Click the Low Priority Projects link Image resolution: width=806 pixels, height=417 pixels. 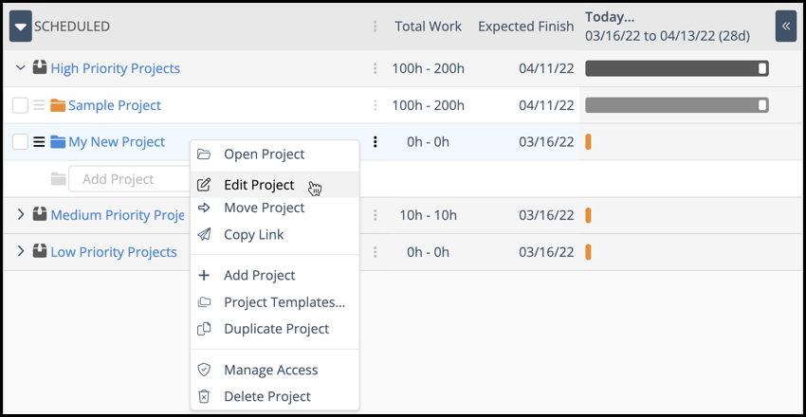[x=114, y=252]
